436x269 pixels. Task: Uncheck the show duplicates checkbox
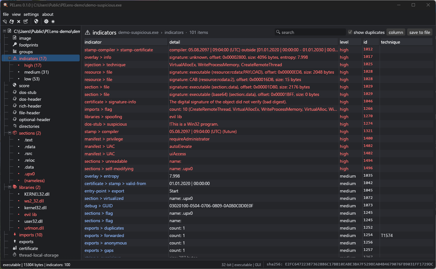point(350,32)
